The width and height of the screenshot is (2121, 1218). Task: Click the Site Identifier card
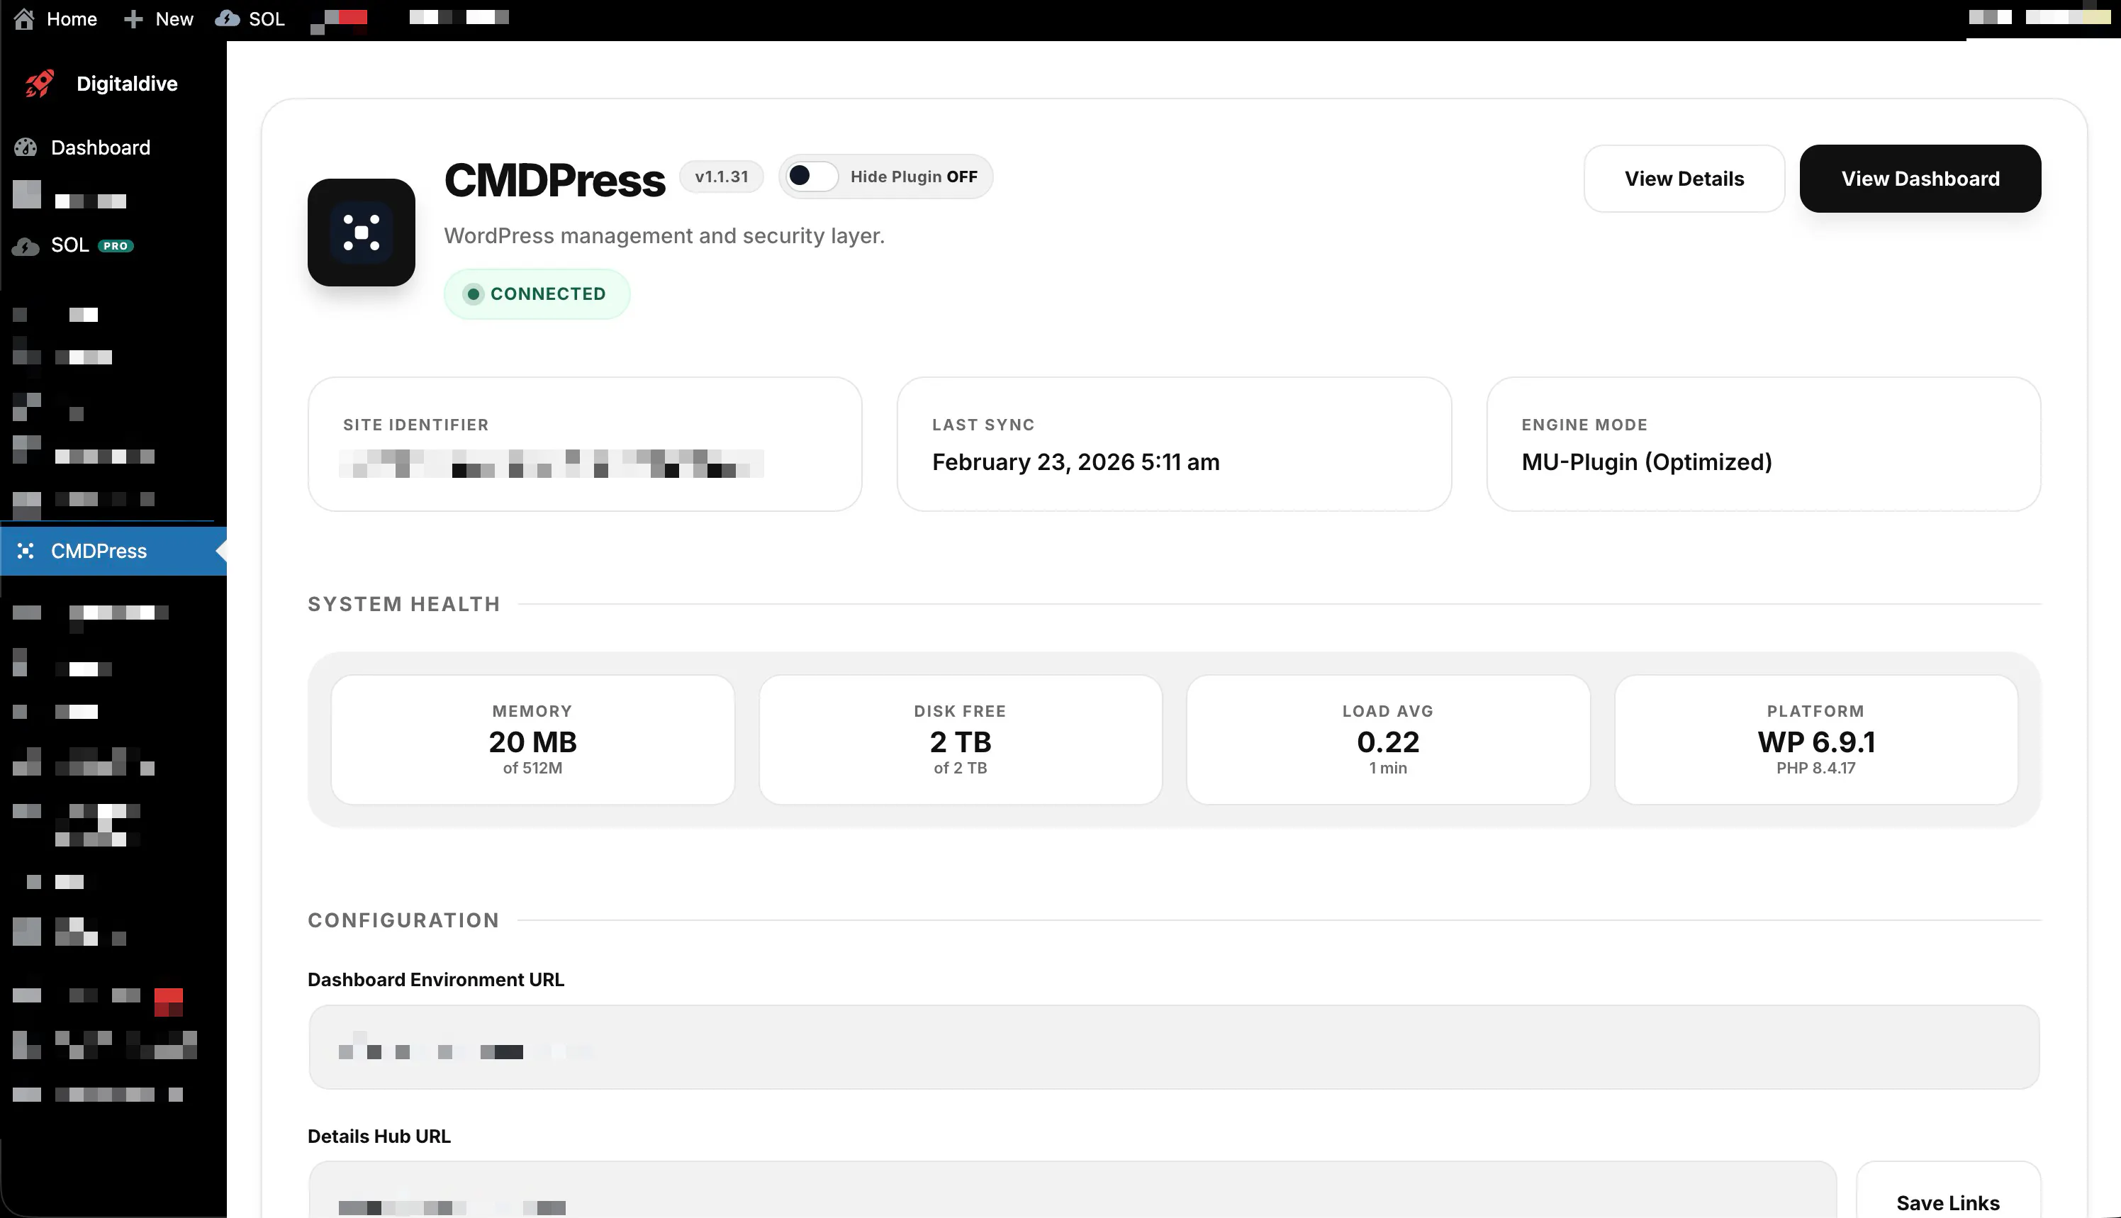point(585,443)
